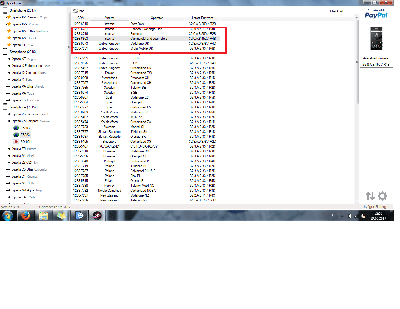The height and width of the screenshot is (309, 400).
Task: Select Xperia M5 Holly in tree
Action: click(23, 183)
